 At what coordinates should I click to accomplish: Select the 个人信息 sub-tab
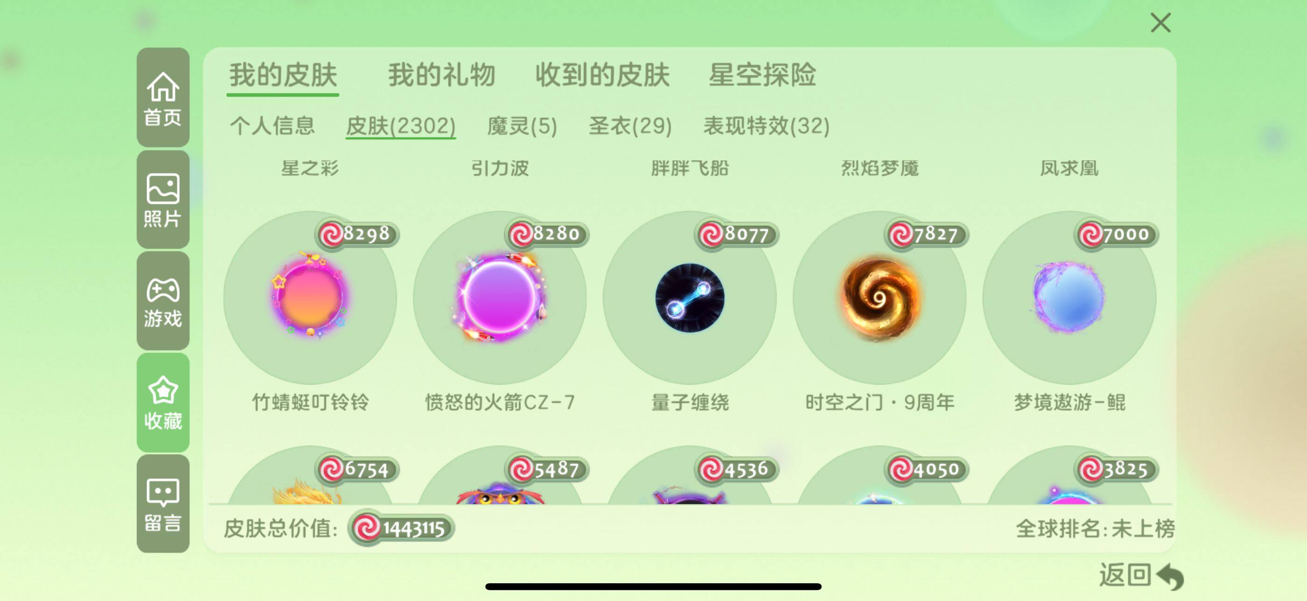(x=273, y=125)
